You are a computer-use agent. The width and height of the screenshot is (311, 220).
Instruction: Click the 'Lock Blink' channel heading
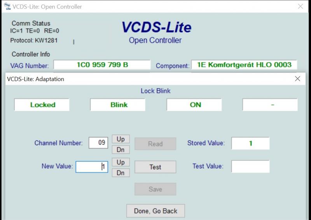point(155,91)
